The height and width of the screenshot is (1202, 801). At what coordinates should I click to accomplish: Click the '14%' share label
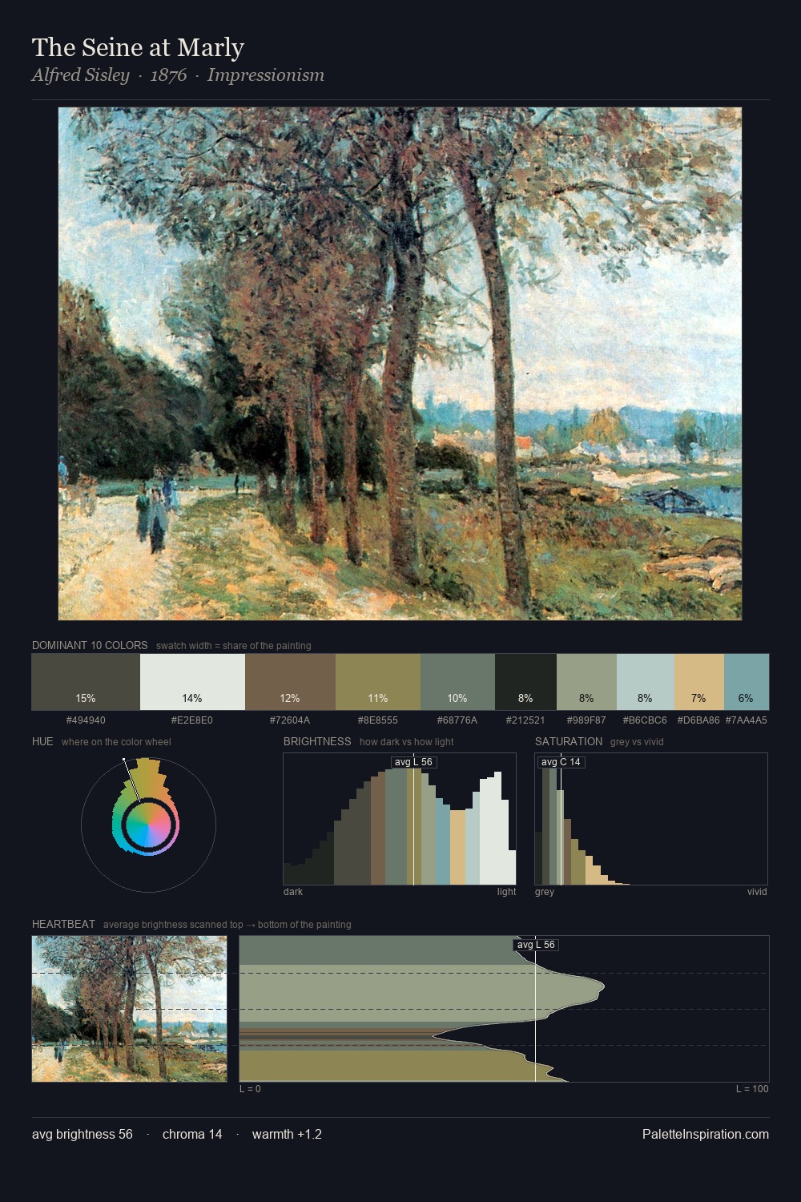point(192,698)
